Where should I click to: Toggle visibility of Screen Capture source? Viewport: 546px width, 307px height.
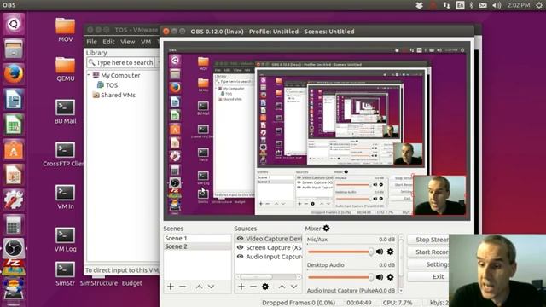pos(240,247)
